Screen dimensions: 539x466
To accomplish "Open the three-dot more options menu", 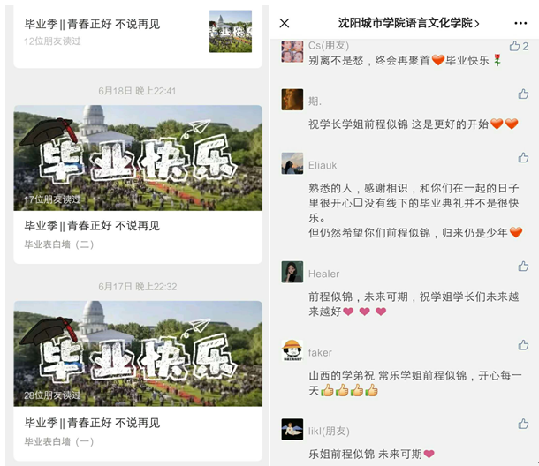I will pyautogui.click(x=520, y=23).
